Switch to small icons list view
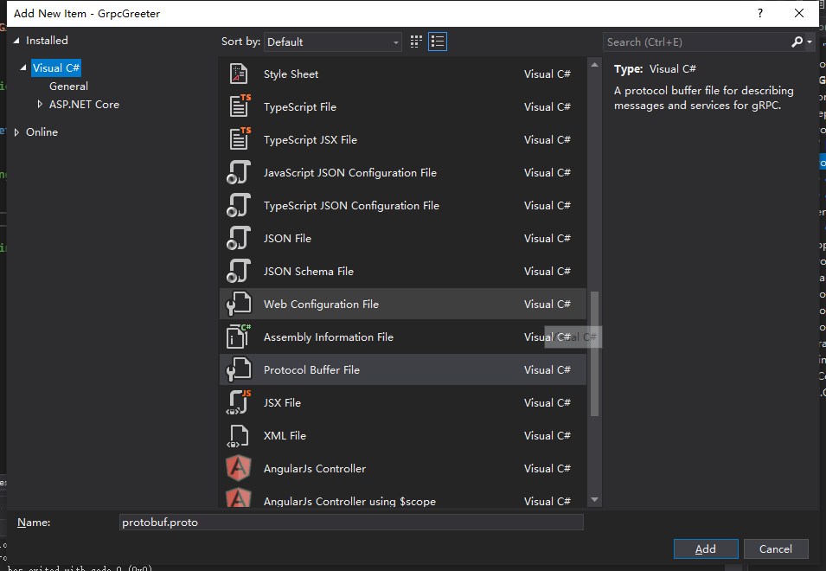 pyautogui.click(x=438, y=42)
